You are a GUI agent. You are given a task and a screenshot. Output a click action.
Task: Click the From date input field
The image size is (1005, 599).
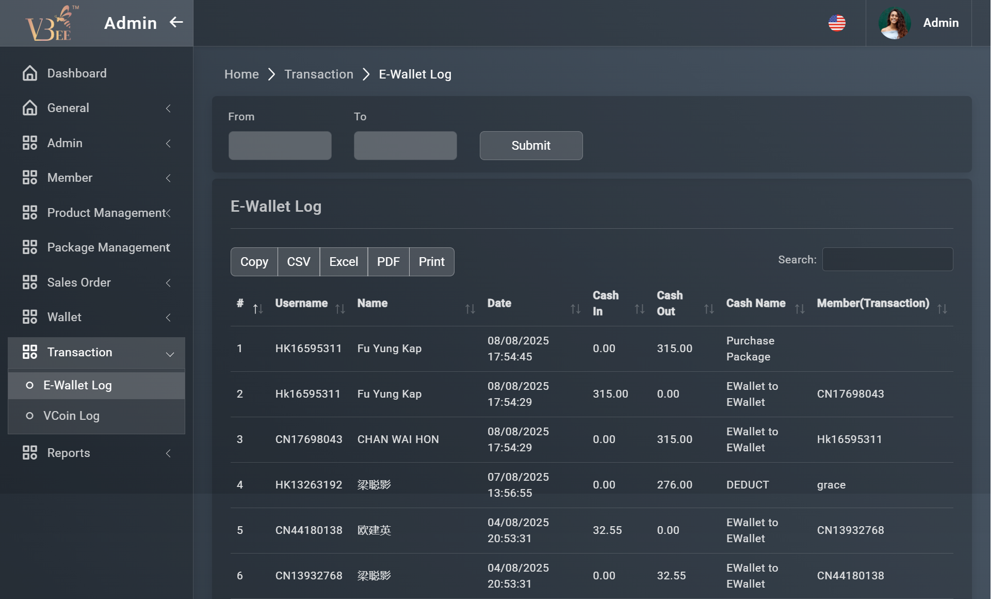click(280, 146)
